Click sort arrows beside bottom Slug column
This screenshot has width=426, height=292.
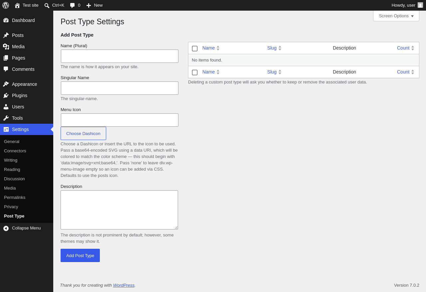click(x=280, y=72)
